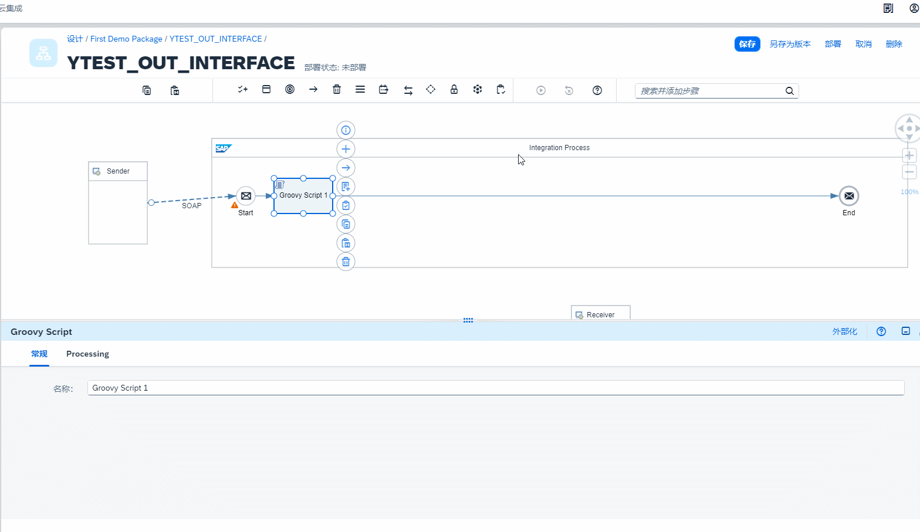The height and width of the screenshot is (532, 920).
Task: Click the trash icon below Groovy Script
Action: 346,262
